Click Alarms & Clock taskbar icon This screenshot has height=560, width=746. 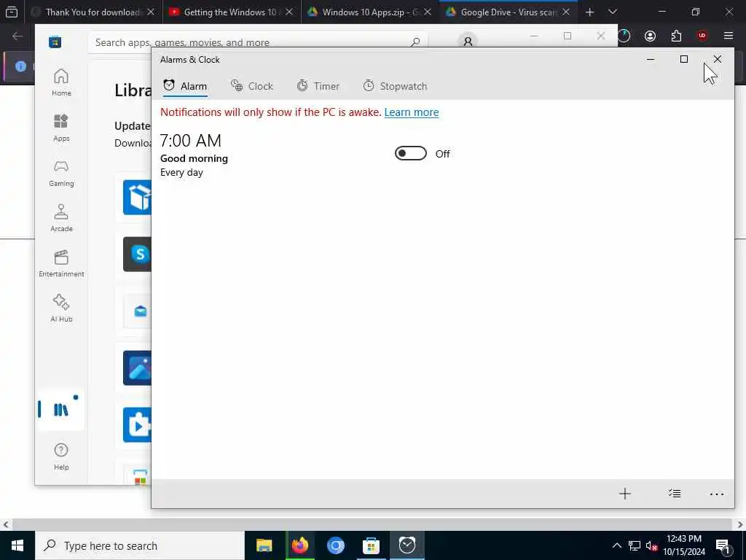[x=407, y=545]
